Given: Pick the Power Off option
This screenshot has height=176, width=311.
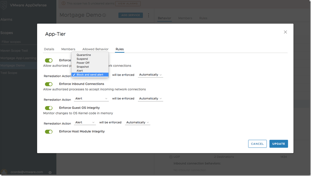Looking at the screenshot, I should coord(83,63).
